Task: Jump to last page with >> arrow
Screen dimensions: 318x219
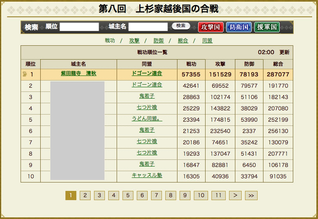Action: click(x=251, y=196)
